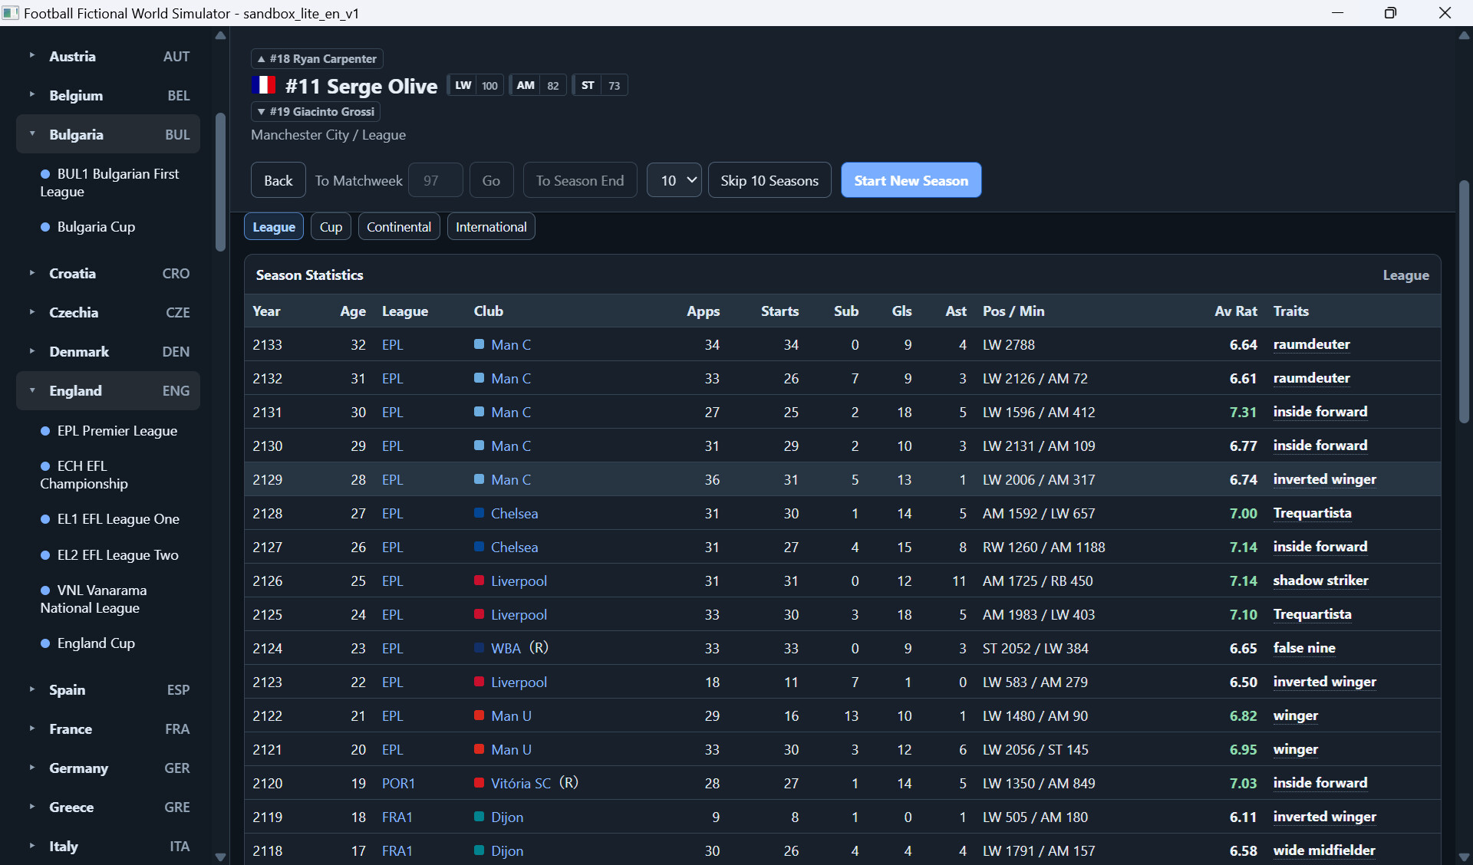
Task: Click the LW 100 position badge
Action: pos(475,85)
